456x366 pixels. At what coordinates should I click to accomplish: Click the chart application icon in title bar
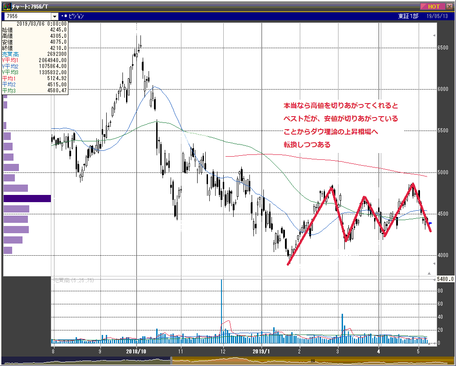pyautogui.click(x=6, y=6)
